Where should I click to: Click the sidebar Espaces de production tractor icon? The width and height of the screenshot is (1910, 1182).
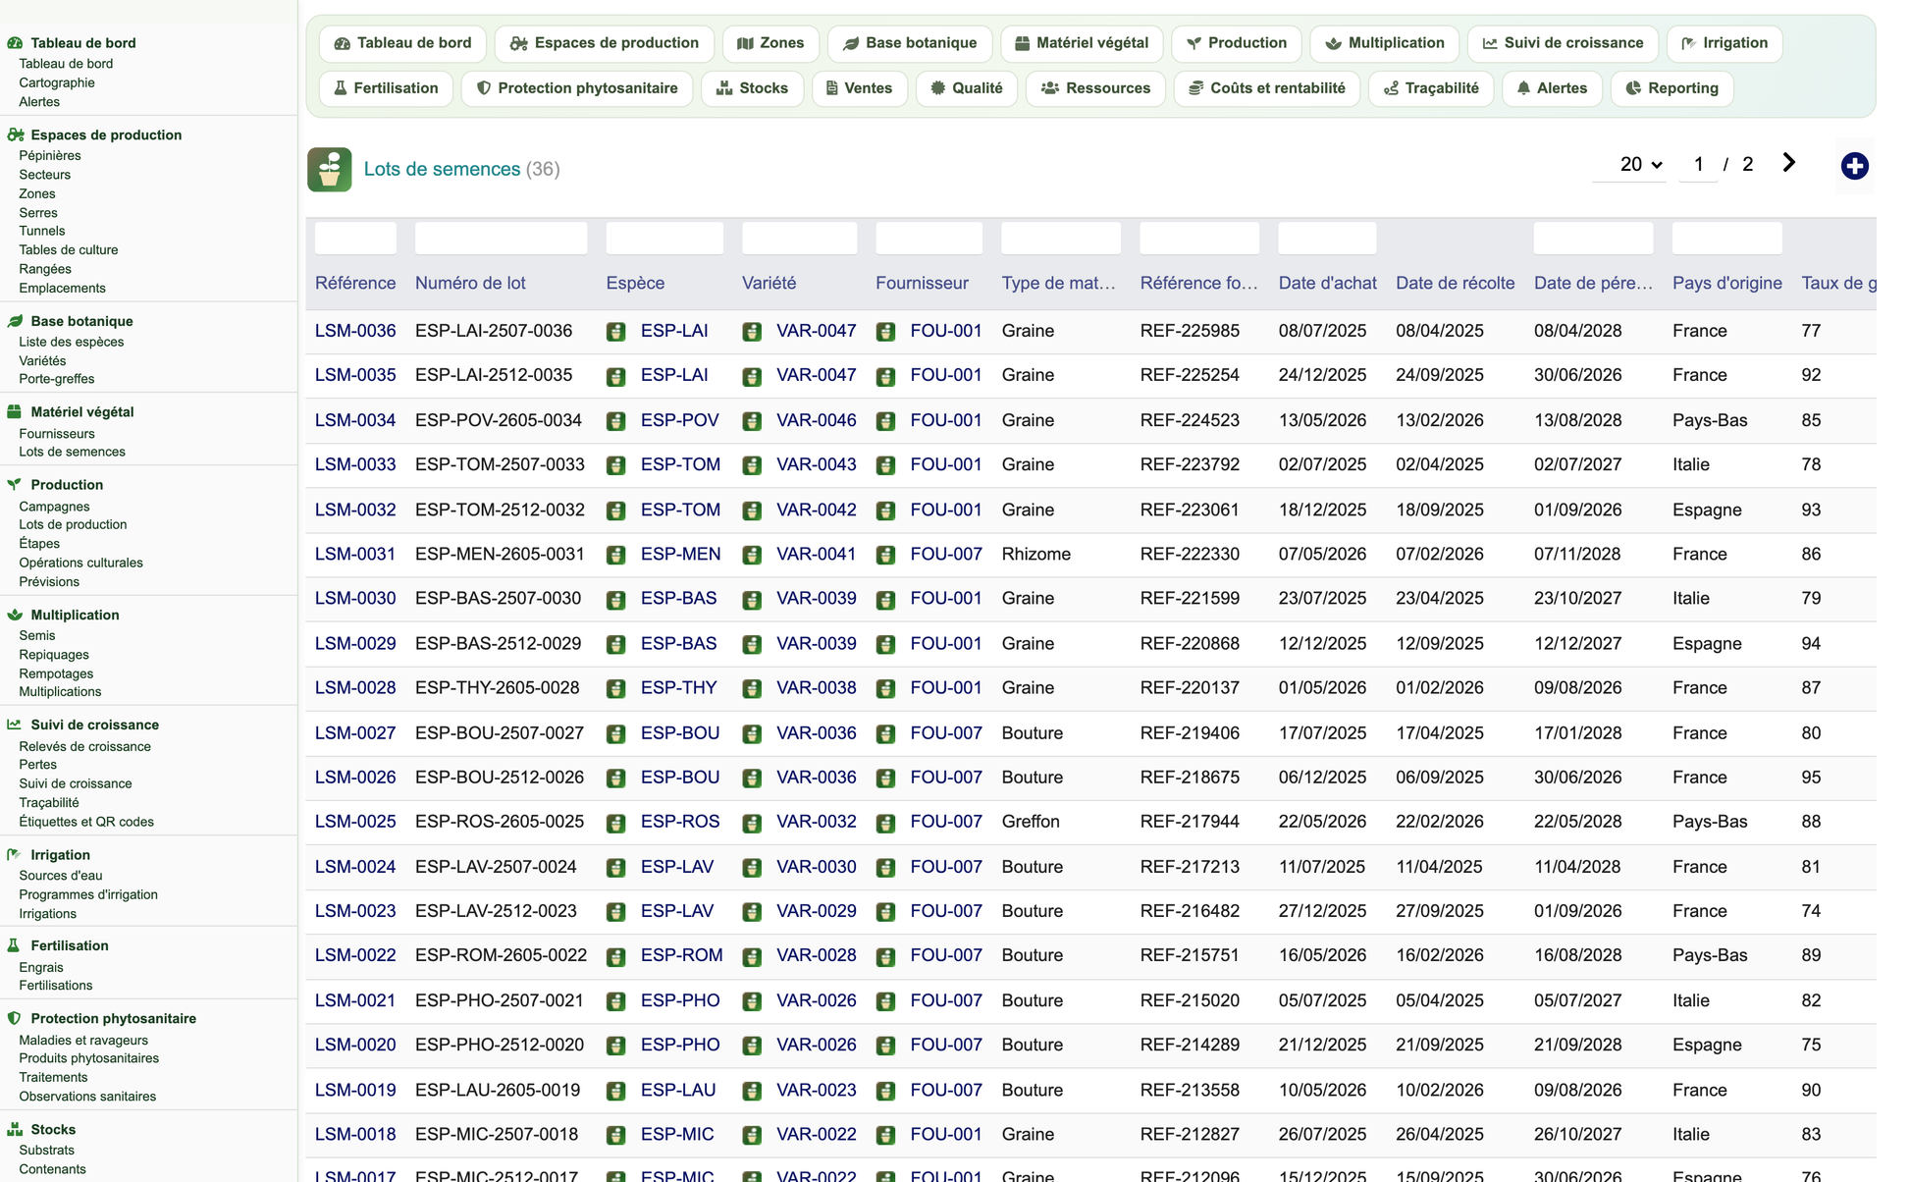15,134
